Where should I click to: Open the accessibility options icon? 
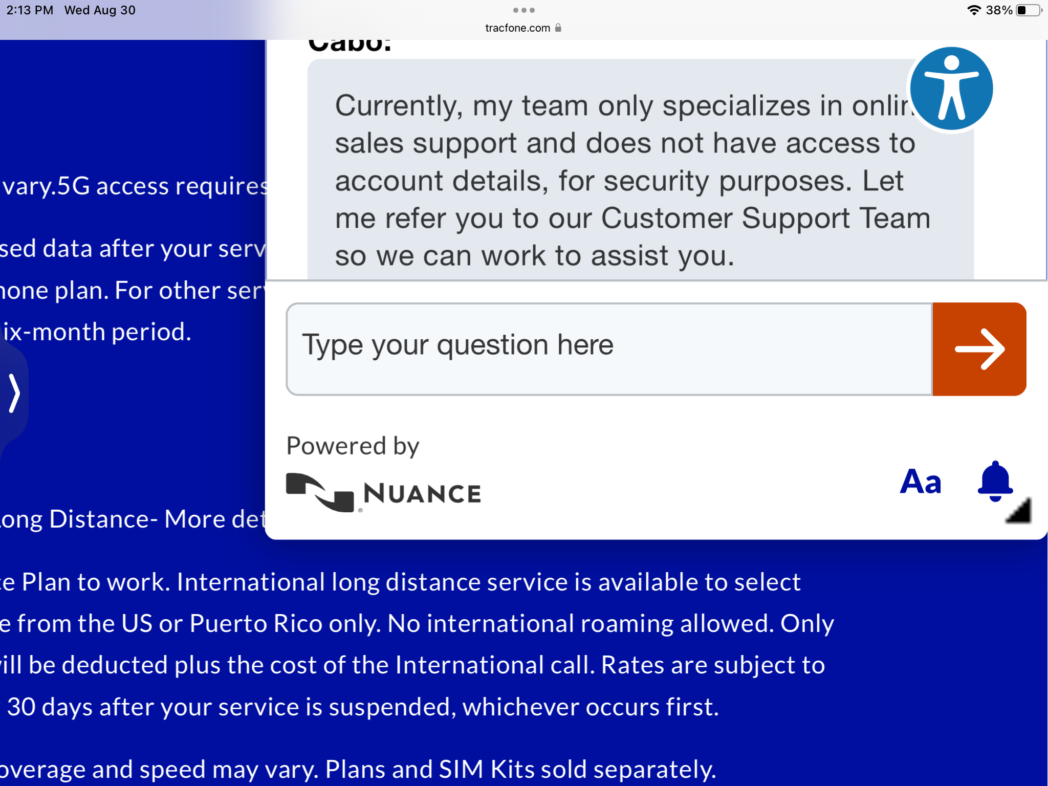[x=951, y=89]
